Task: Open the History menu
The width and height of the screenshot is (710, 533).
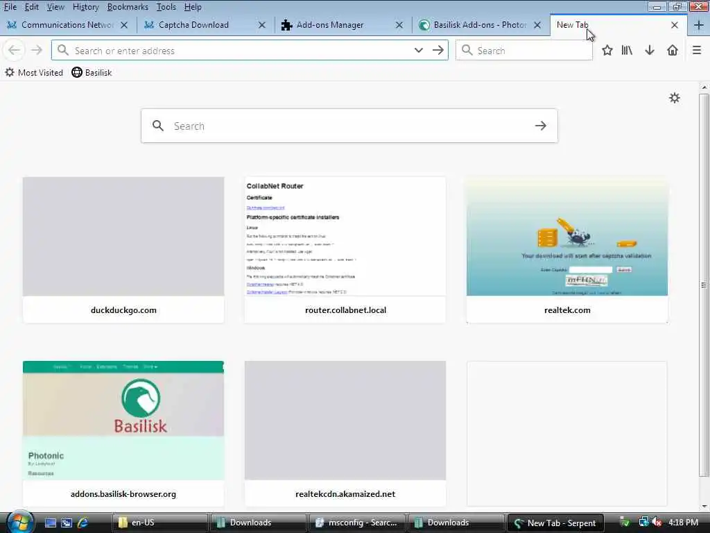Action: [x=85, y=7]
